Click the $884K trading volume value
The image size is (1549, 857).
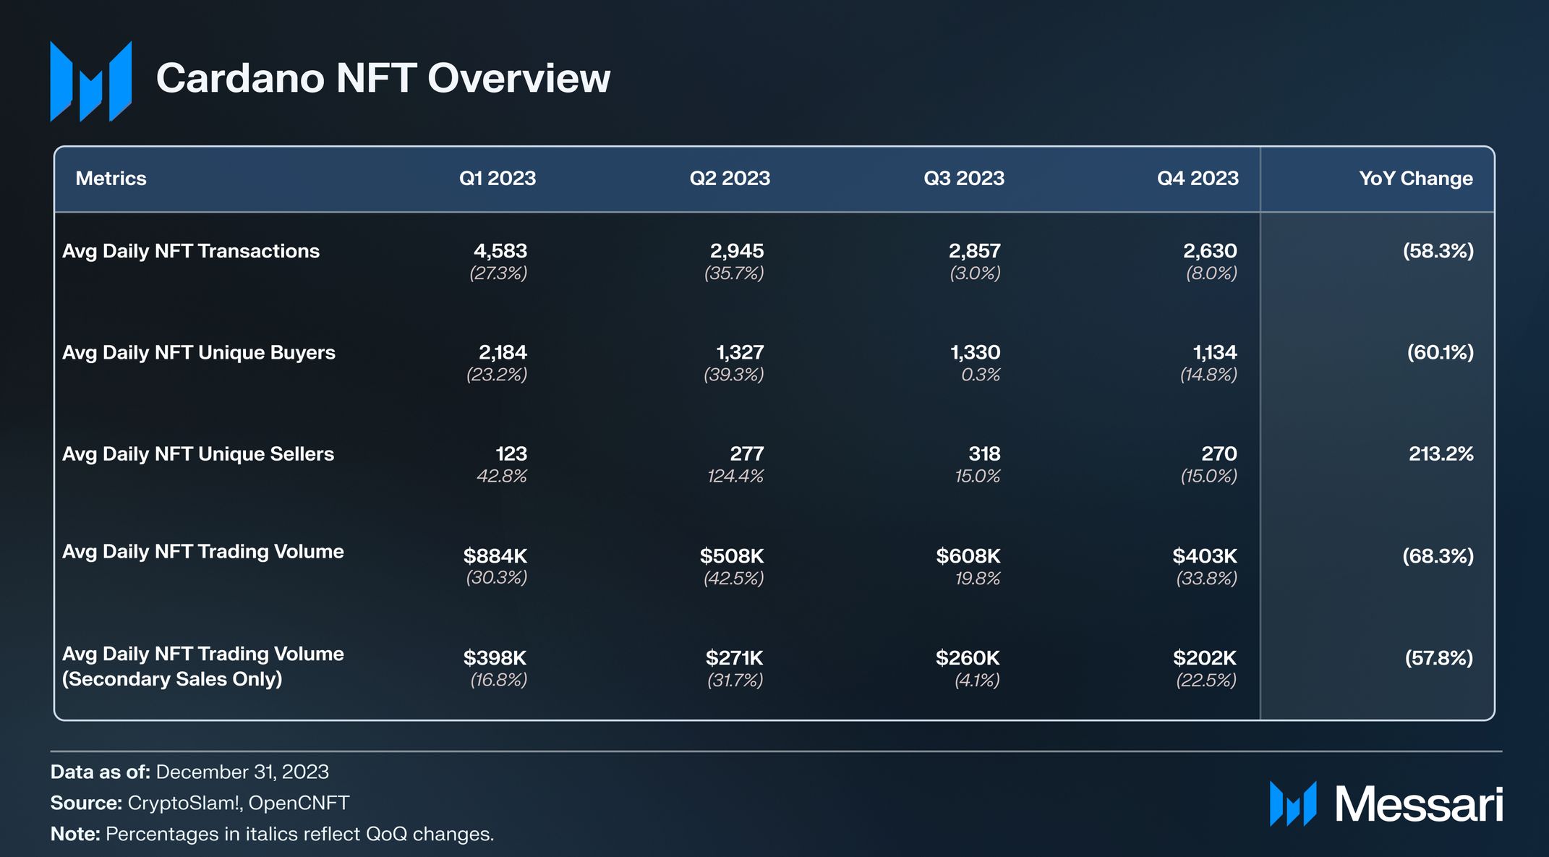point(495,555)
